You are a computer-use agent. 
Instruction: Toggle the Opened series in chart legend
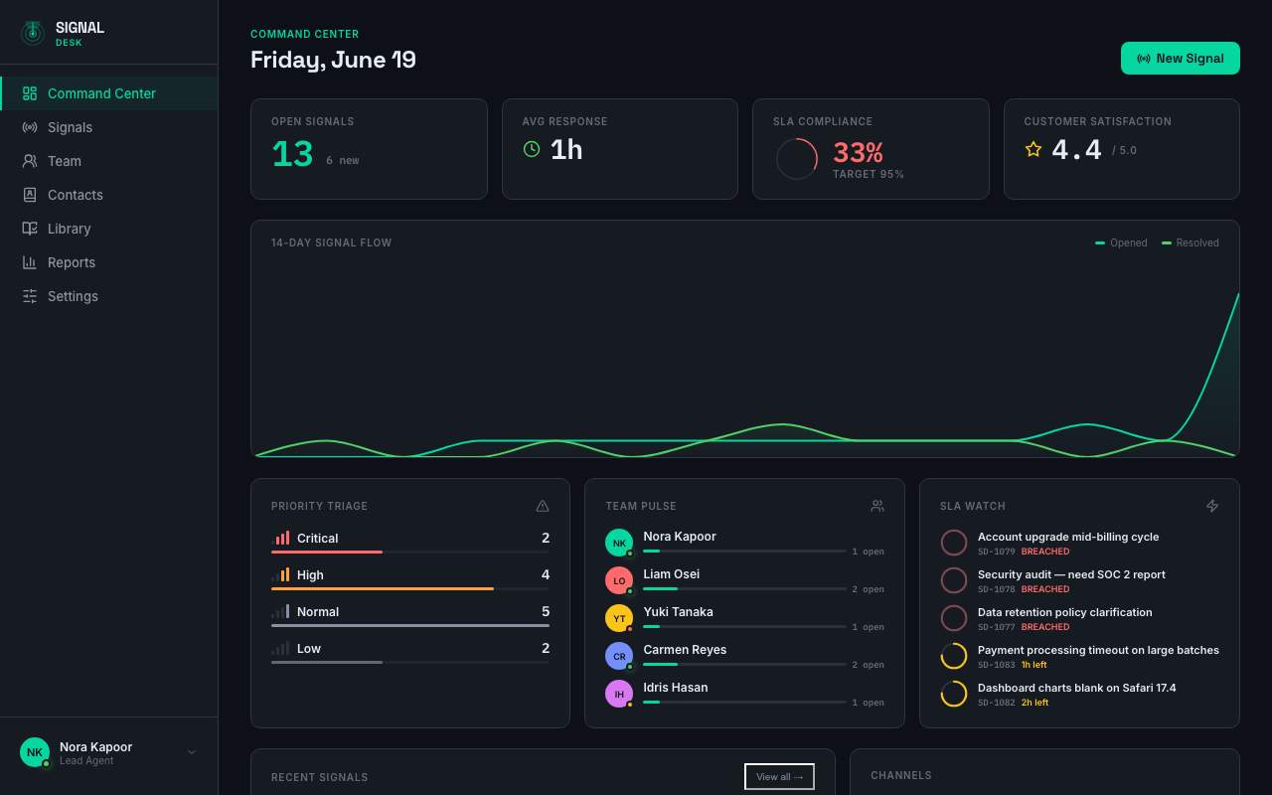point(1121,242)
